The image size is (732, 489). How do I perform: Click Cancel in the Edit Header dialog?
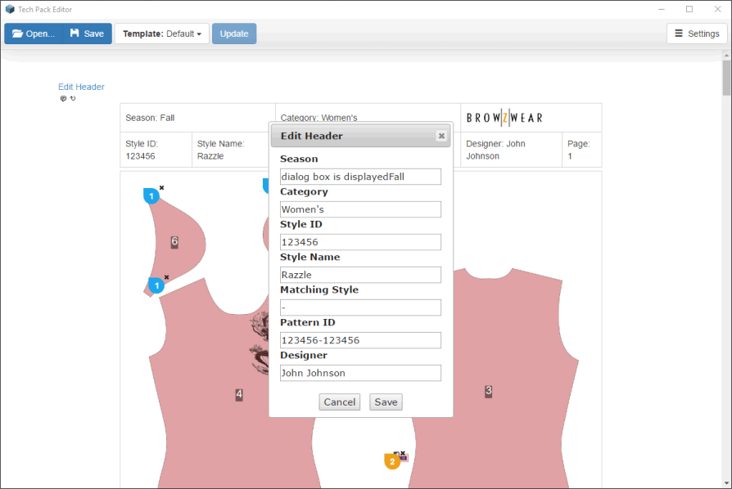pyautogui.click(x=340, y=402)
